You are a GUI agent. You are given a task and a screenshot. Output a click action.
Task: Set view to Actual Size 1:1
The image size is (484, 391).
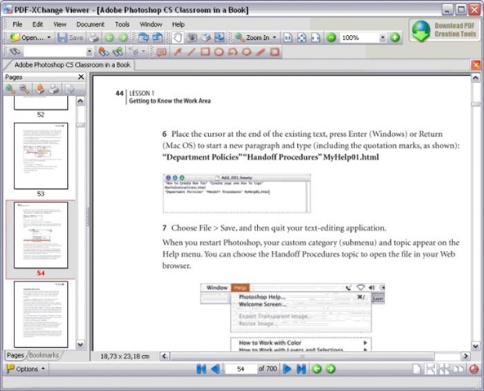(x=287, y=37)
